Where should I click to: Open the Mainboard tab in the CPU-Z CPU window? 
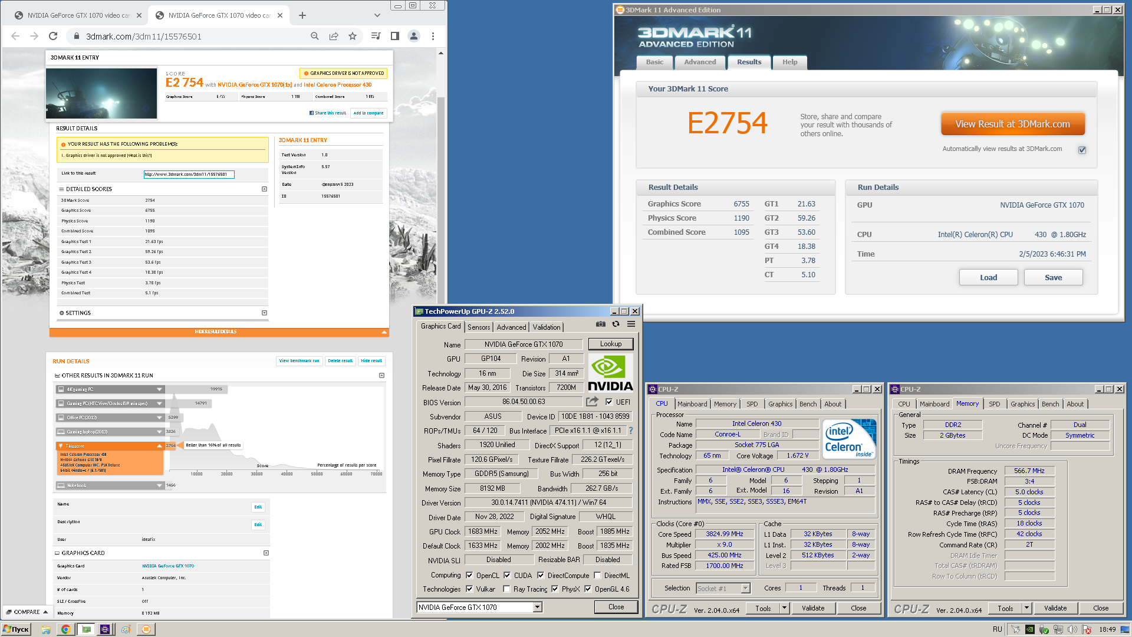tap(692, 404)
